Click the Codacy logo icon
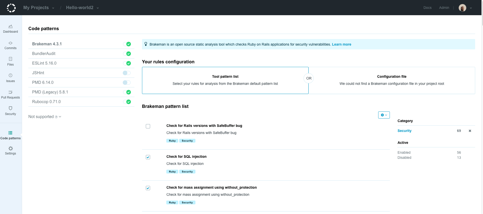This screenshot has height=214, width=483. pos(11,8)
